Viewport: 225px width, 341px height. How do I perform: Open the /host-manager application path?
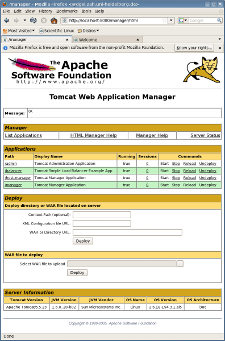click(18, 178)
